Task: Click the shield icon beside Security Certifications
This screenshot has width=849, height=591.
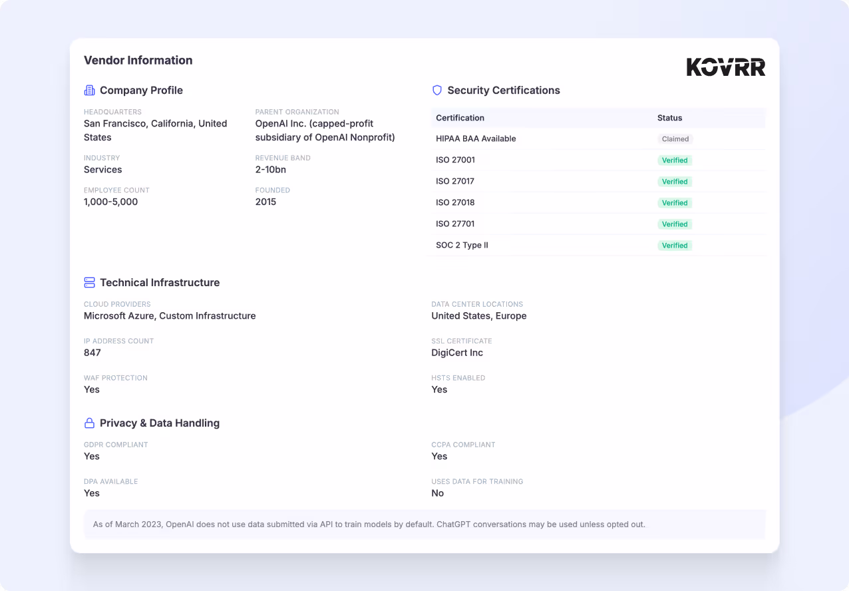Action: point(436,90)
